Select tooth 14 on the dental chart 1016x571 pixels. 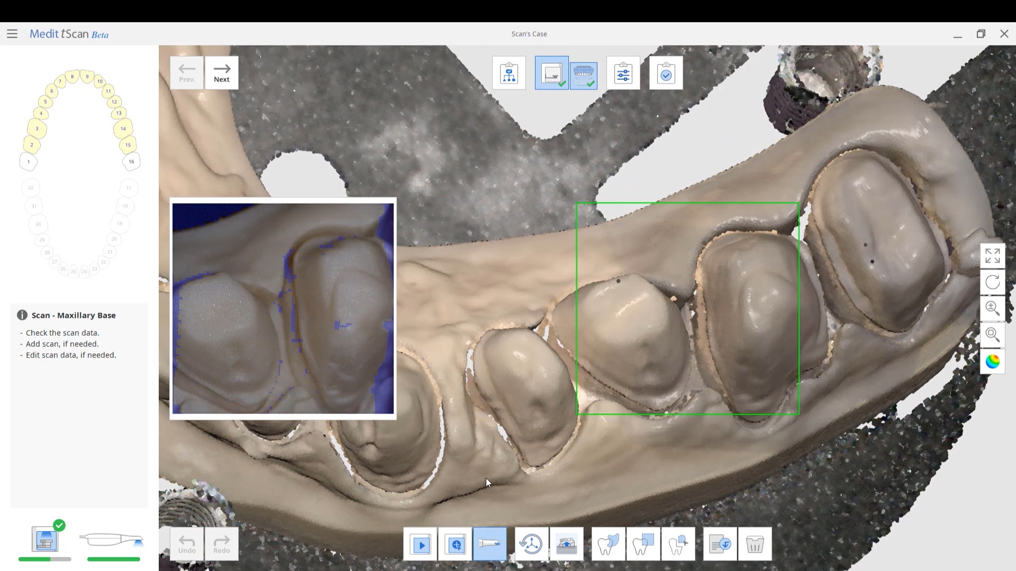point(123,128)
